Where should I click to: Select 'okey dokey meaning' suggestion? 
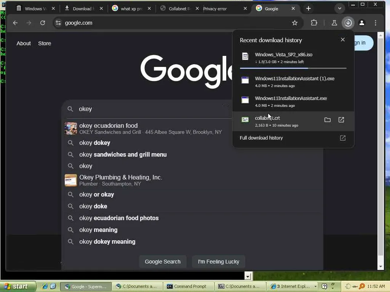(193, 241)
